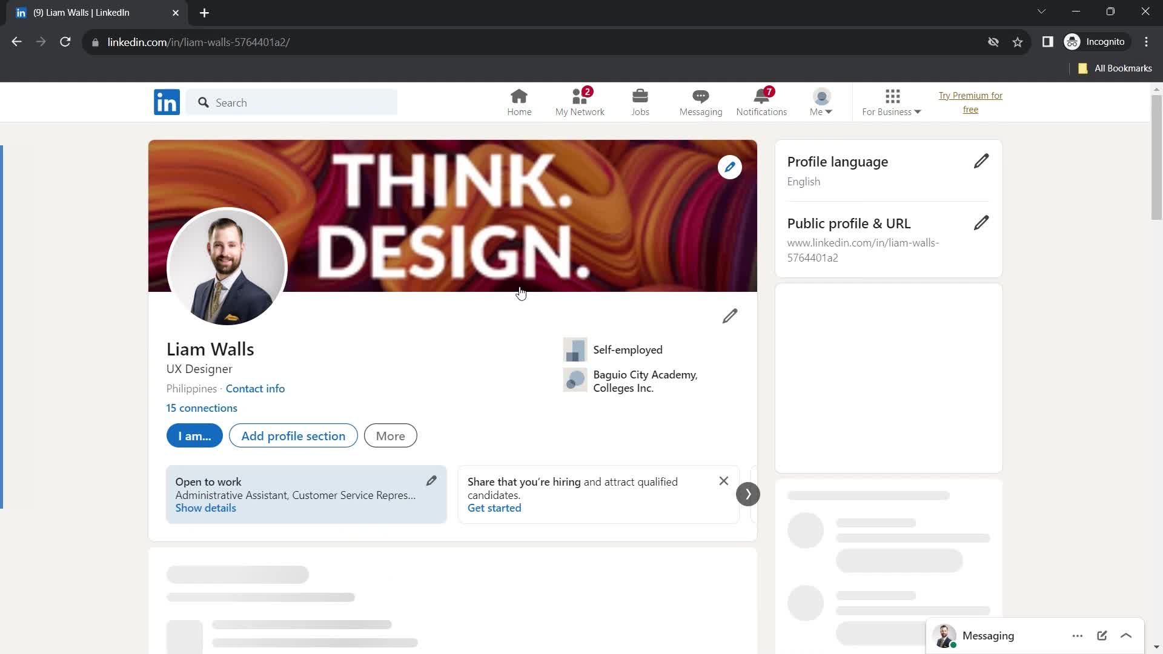Image resolution: width=1163 pixels, height=654 pixels.
Task: Click the Jobs icon
Action: coord(640,101)
